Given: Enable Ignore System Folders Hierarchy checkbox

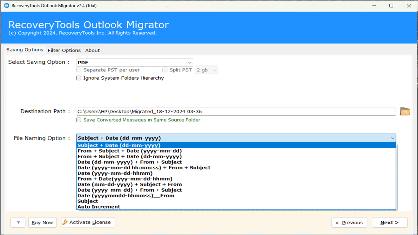Looking at the screenshot, I should click(79, 78).
